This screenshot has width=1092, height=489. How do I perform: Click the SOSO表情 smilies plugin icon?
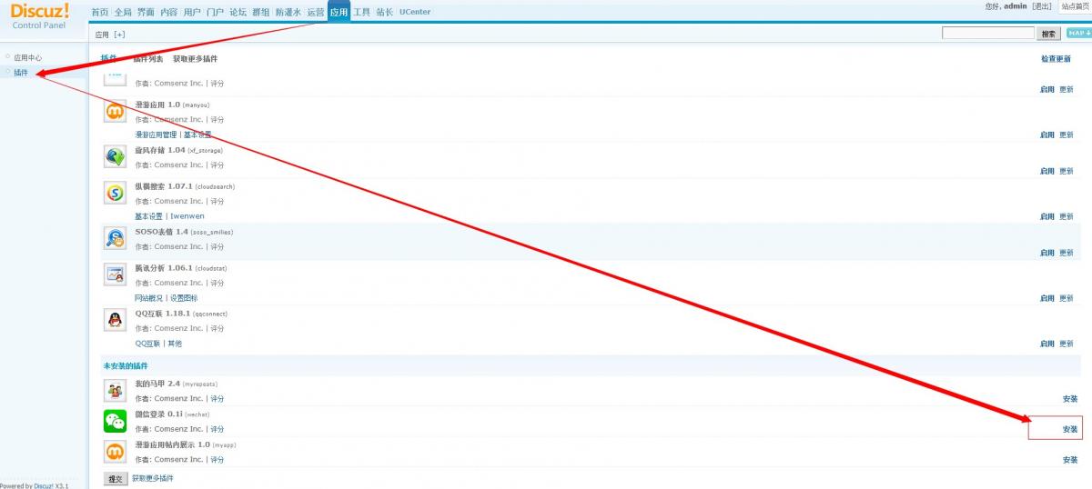[x=115, y=238]
